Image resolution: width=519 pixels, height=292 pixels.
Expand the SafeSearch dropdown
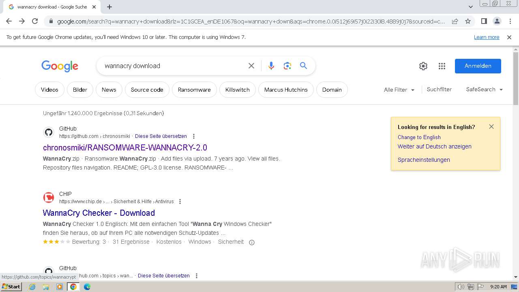tap(485, 89)
